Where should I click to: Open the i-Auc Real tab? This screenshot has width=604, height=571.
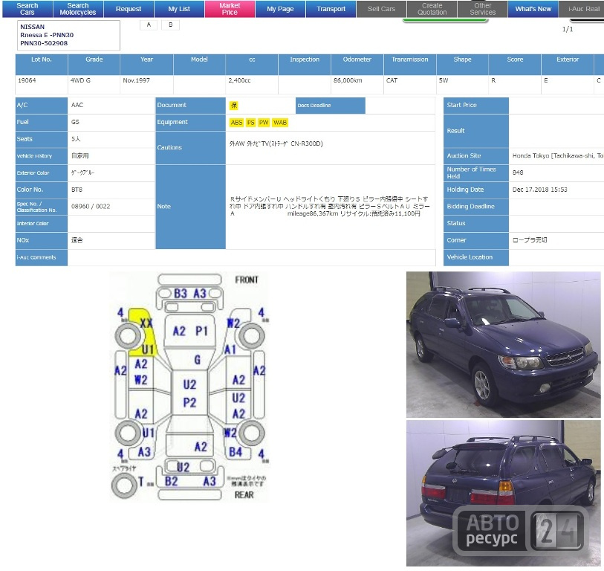click(582, 9)
